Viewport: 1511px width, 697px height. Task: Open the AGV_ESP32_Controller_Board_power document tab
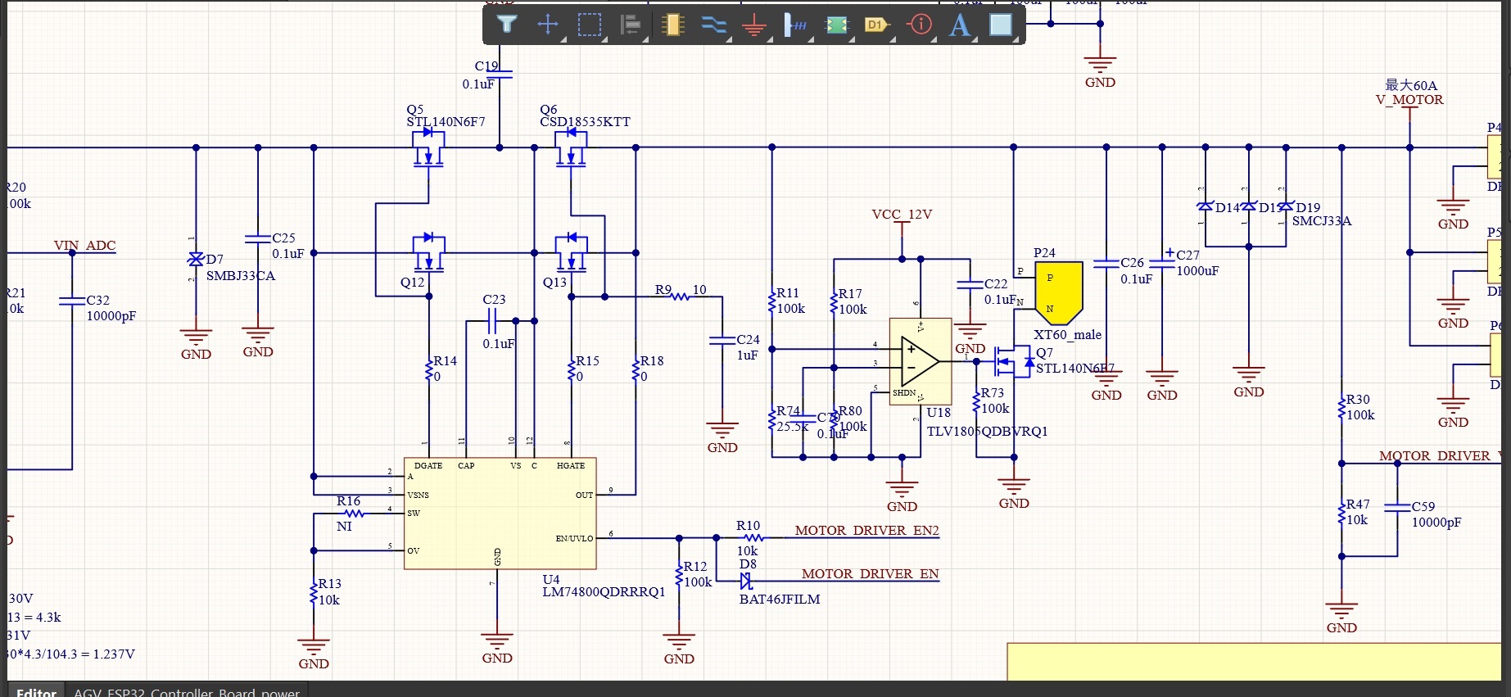[x=187, y=691]
